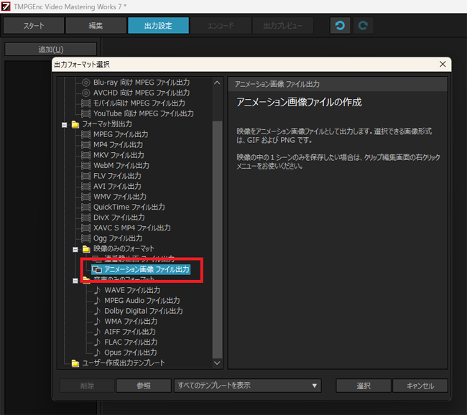Select the フォーマット別出力 folder label

107,124
